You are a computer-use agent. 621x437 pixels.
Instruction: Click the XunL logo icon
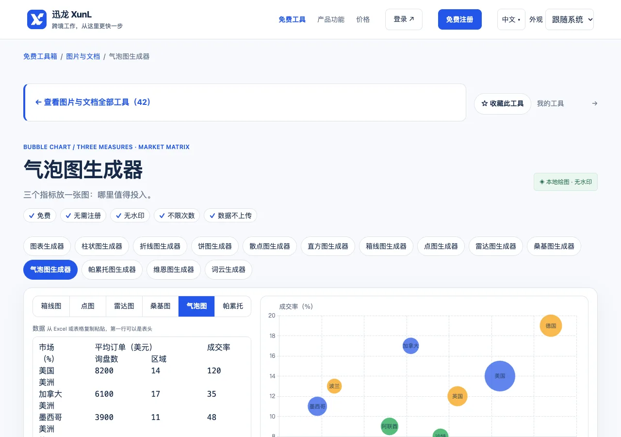[x=37, y=19]
